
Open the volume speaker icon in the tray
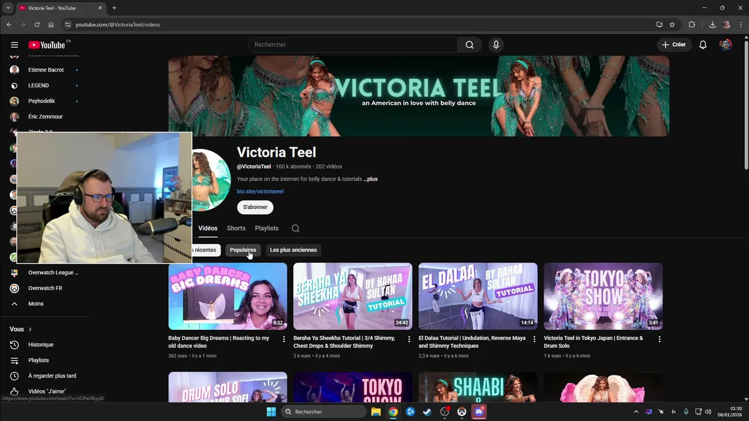tap(708, 412)
